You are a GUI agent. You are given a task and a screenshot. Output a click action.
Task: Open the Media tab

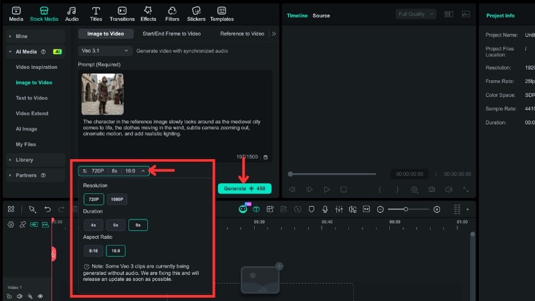click(x=16, y=14)
